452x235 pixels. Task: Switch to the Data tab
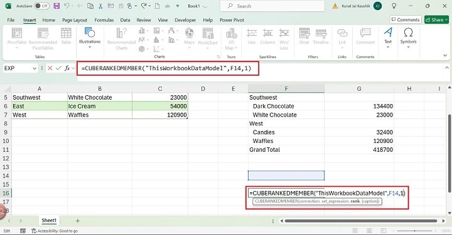pos(125,20)
